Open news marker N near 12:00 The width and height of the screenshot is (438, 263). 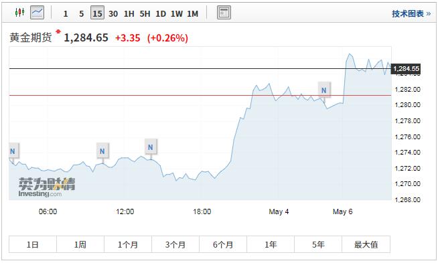[x=151, y=147]
